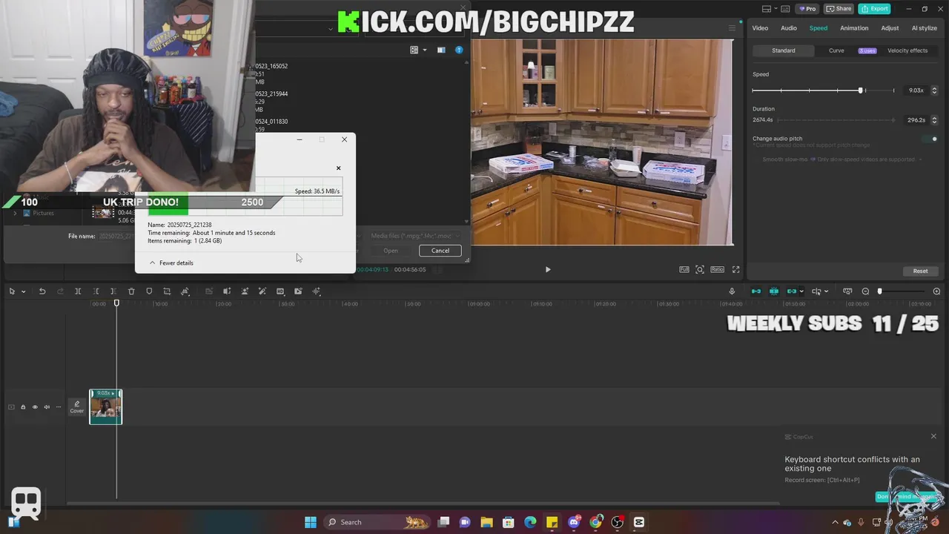
Task: Switch to the Video tab
Action: pos(760,28)
